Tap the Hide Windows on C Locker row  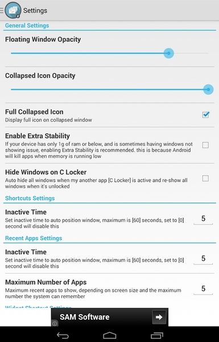[x=109, y=178]
